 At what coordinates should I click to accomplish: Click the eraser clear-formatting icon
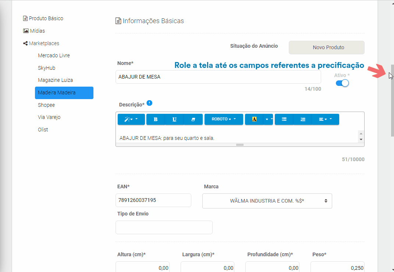pyautogui.click(x=193, y=119)
